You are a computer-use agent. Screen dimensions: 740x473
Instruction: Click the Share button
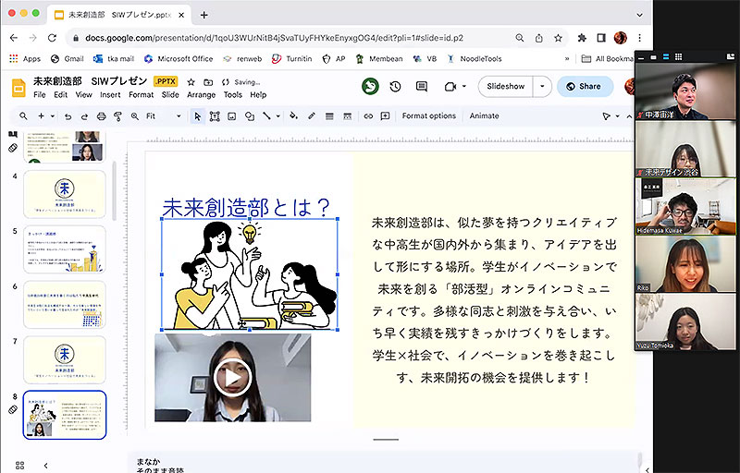(x=585, y=86)
